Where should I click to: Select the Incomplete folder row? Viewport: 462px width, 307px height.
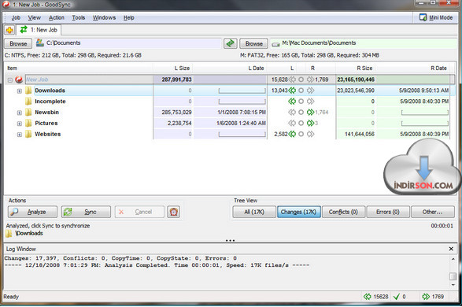(230, 102)
